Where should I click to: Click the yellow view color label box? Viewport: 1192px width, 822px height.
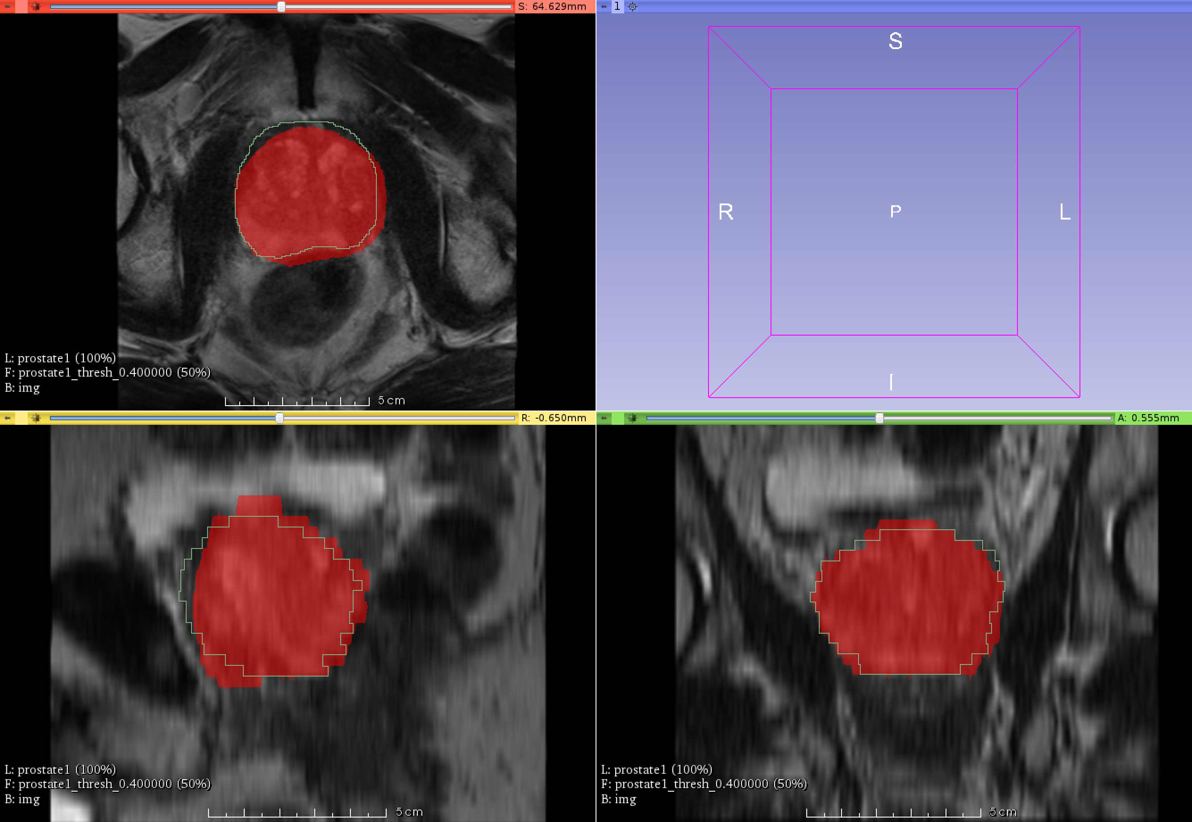21,418
